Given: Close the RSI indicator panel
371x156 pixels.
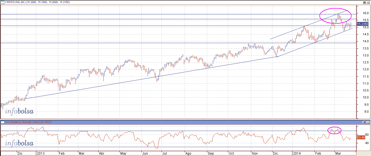Looking at the screenshot, I should (368, 122).
